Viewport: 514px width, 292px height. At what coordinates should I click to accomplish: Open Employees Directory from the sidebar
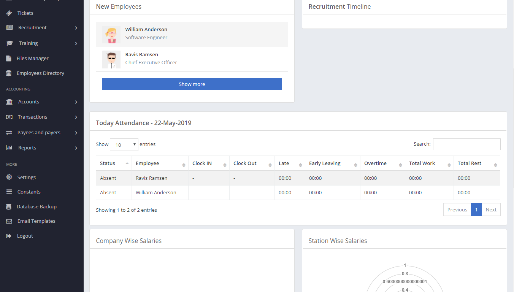coord(40,73)
